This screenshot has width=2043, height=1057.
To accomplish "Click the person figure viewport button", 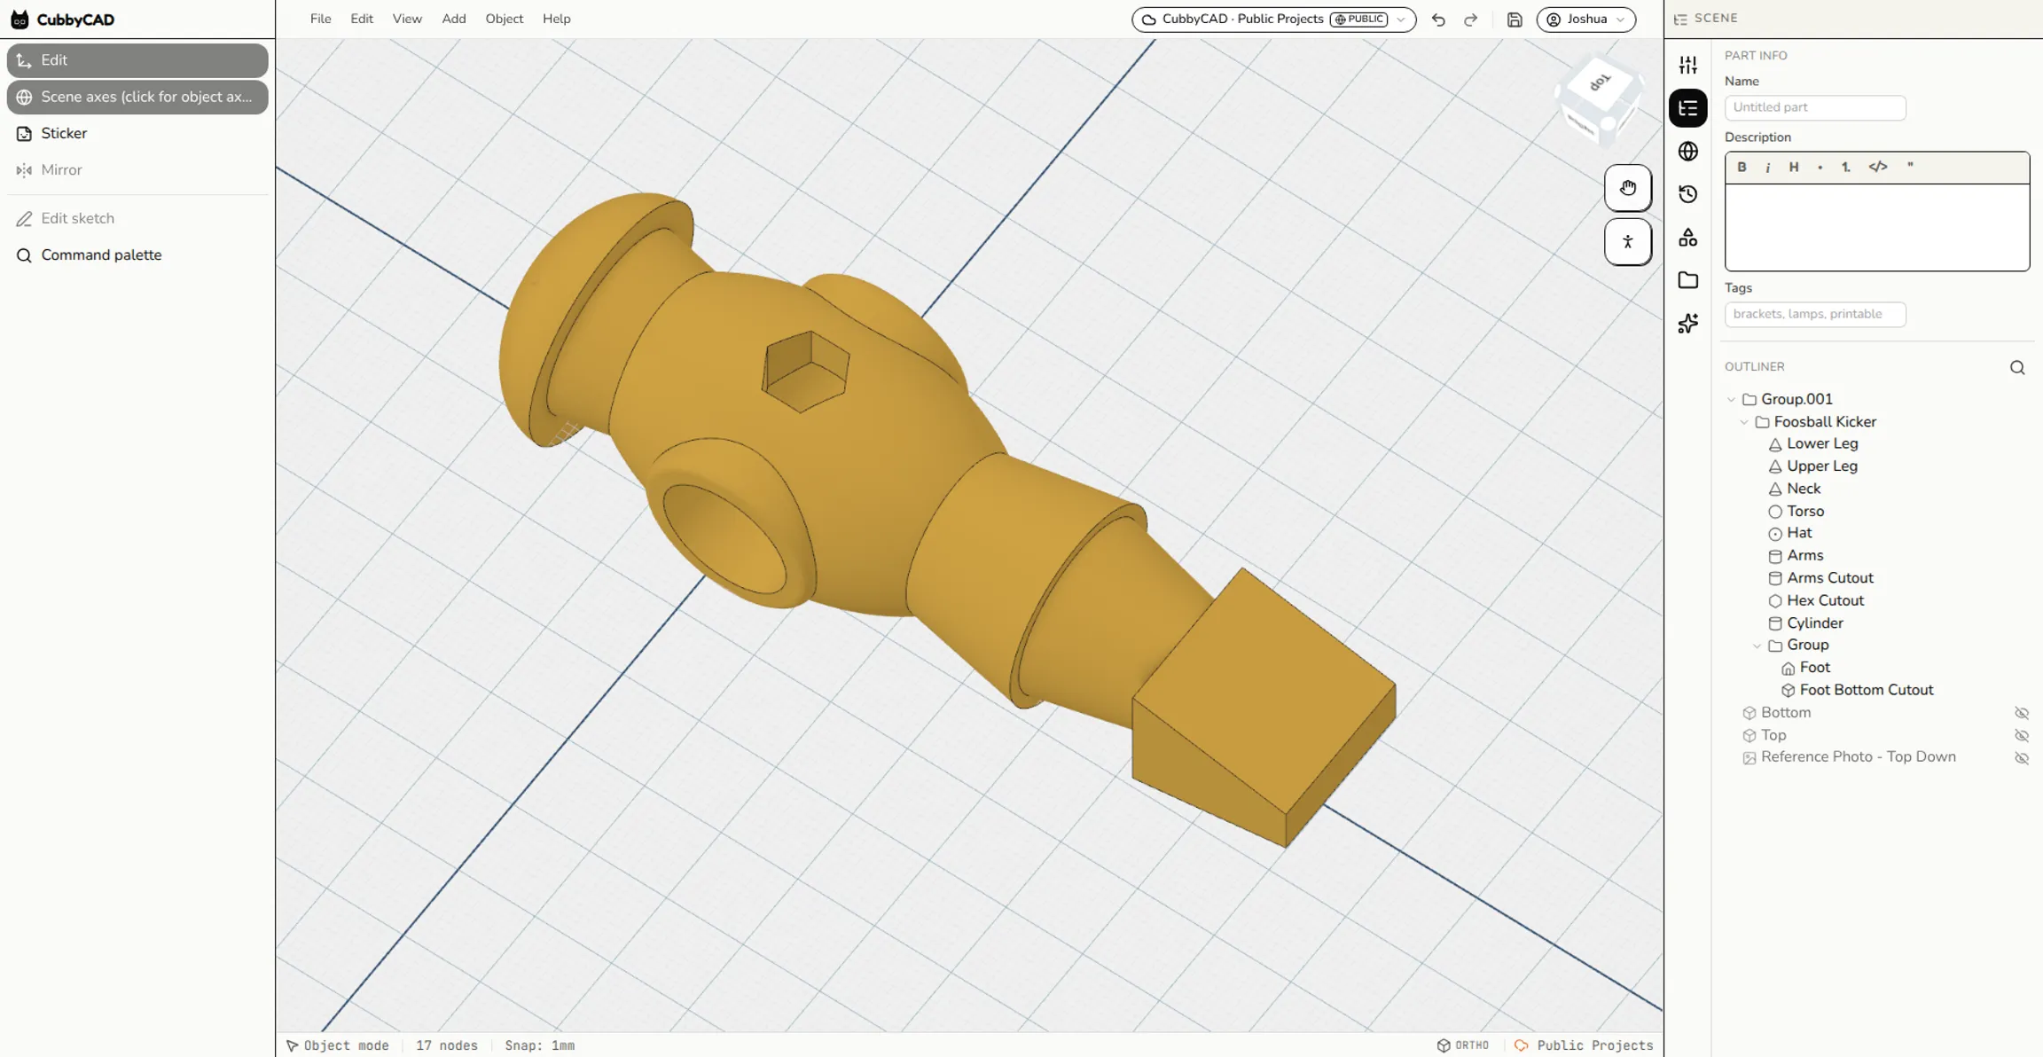I will tap(1628, 242).
